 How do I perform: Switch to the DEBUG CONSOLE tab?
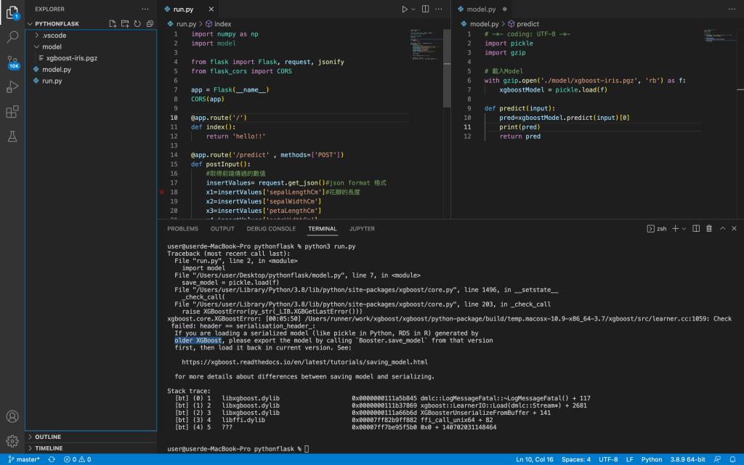coord(271,229)
